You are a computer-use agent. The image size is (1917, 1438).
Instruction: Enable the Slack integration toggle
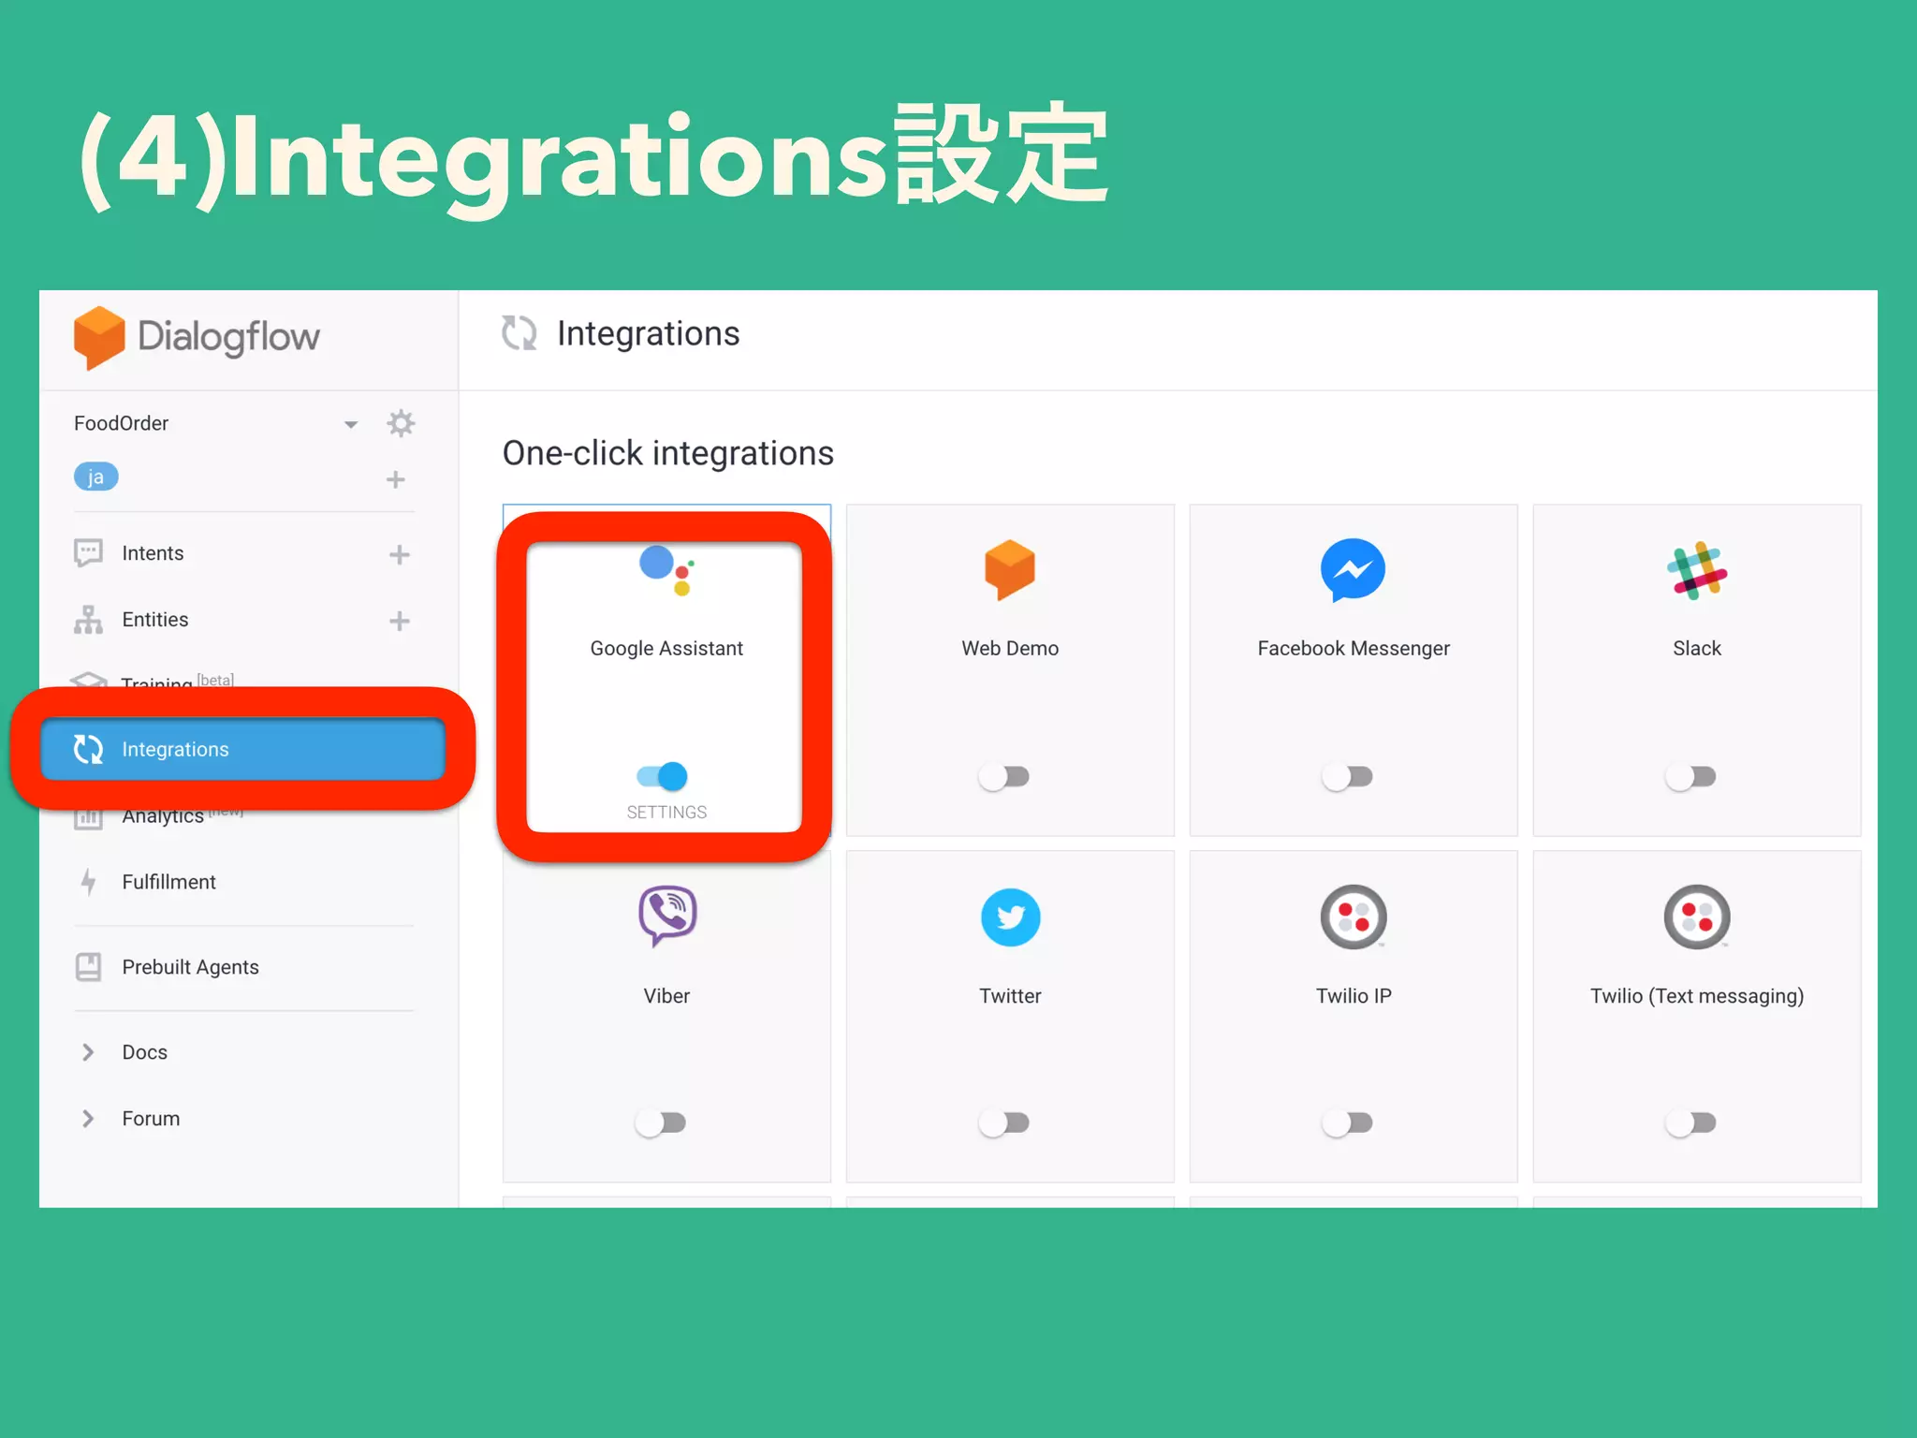pos(1691,776)
